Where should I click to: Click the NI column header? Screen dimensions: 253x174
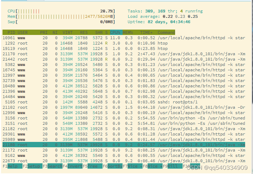tap(55, 32)
